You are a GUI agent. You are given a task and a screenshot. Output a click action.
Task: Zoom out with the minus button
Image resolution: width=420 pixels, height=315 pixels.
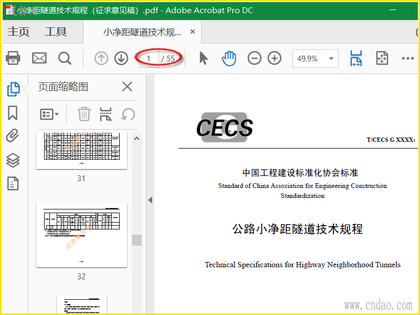(254, 58)
